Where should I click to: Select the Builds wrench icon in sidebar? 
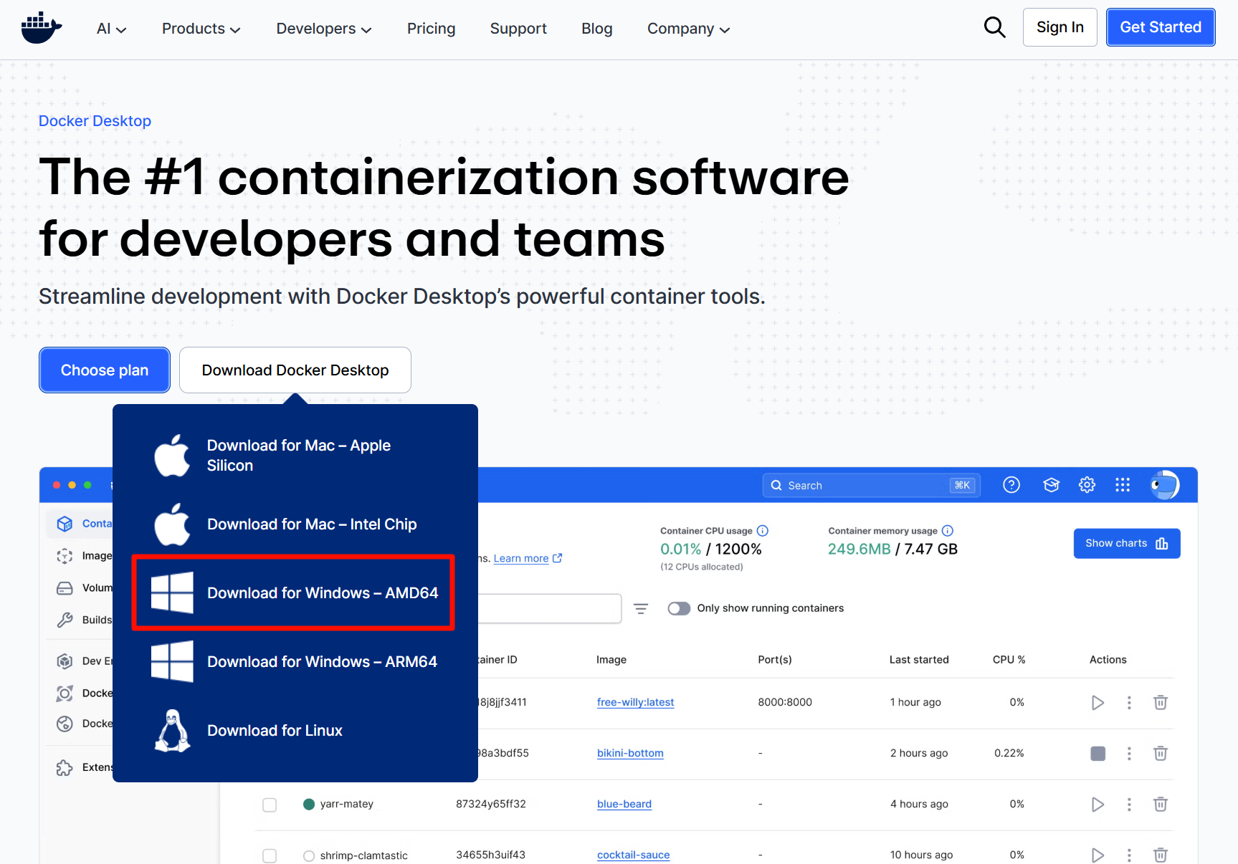(65, 620)
